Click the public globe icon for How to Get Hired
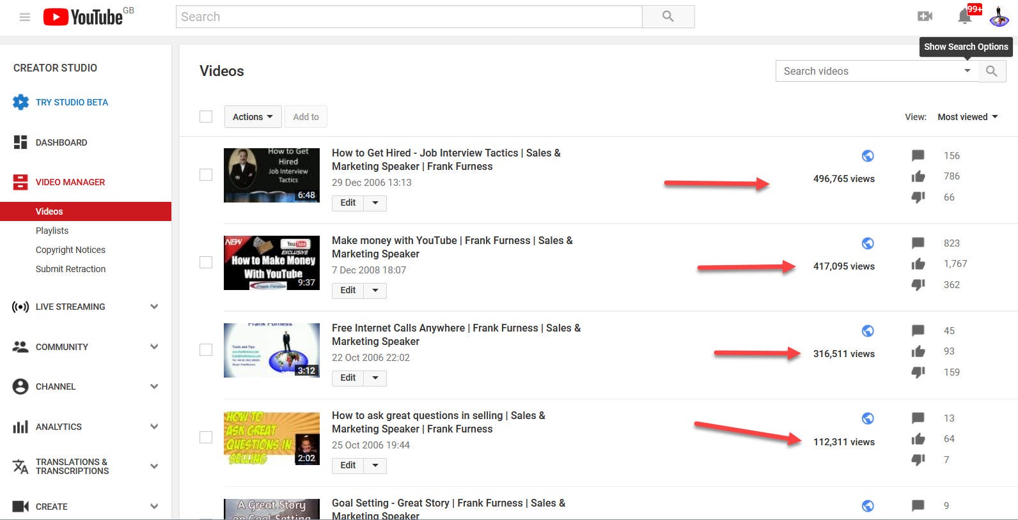This screenshot has height=520, width=1018. pos(868,156)
